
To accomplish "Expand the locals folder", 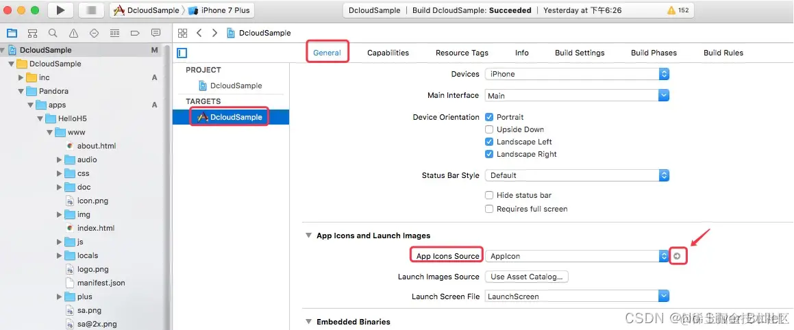I will [59, 255].
